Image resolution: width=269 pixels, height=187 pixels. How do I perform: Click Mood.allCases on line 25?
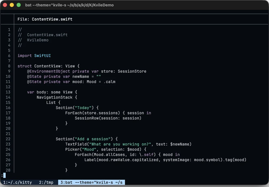point(109,155)
